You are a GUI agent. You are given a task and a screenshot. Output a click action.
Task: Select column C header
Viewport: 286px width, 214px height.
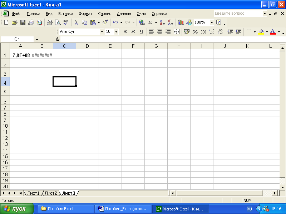(65, 46)
